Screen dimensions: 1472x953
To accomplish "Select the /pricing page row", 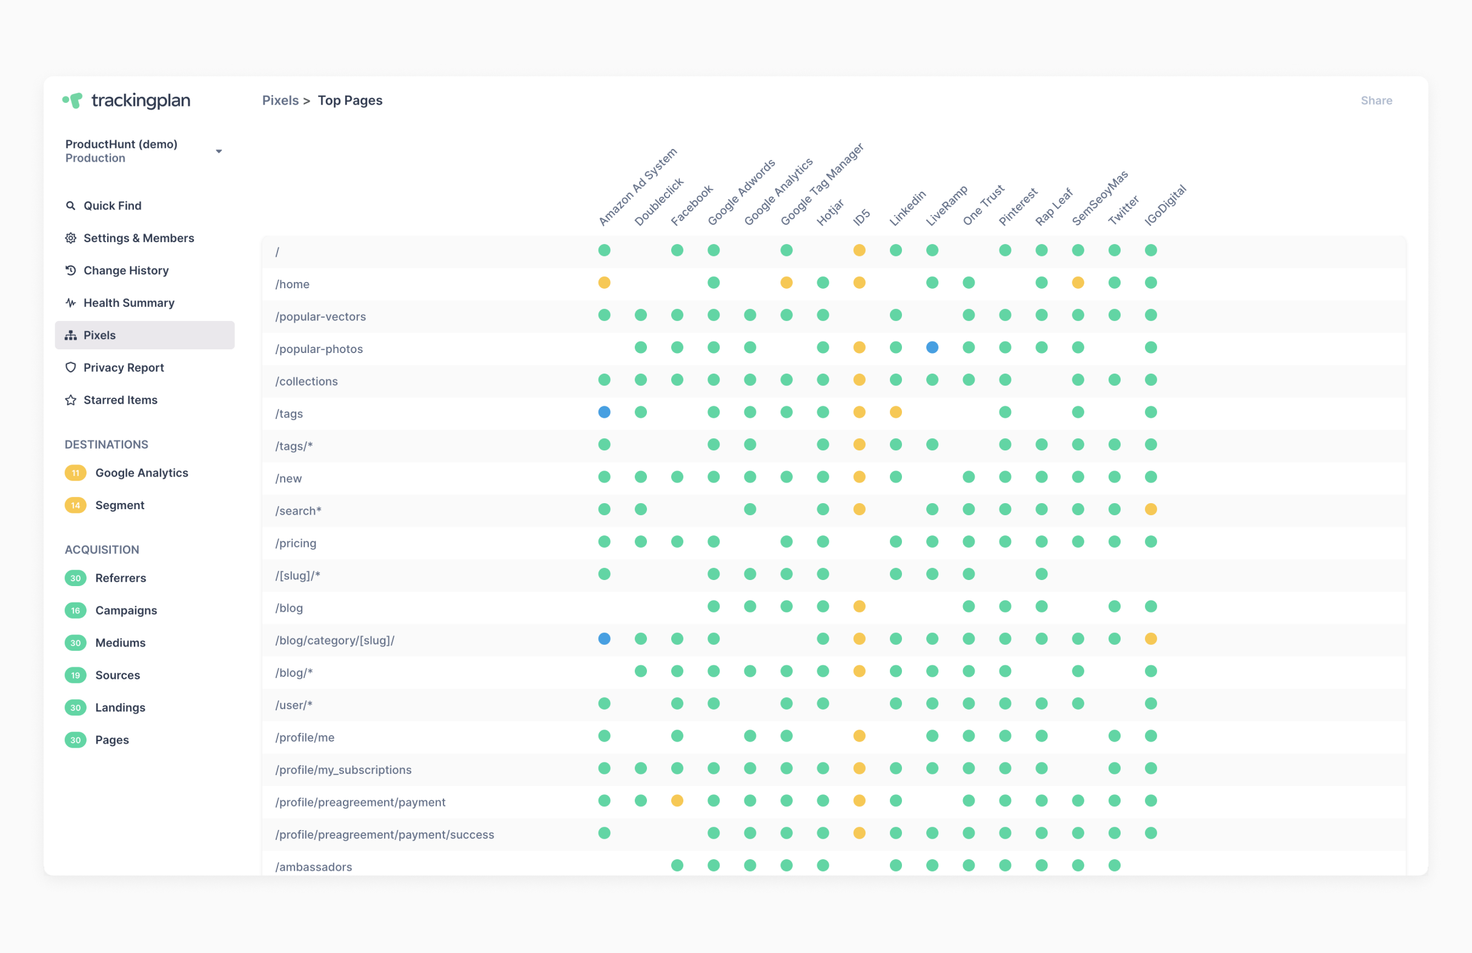I will point(834,542).
